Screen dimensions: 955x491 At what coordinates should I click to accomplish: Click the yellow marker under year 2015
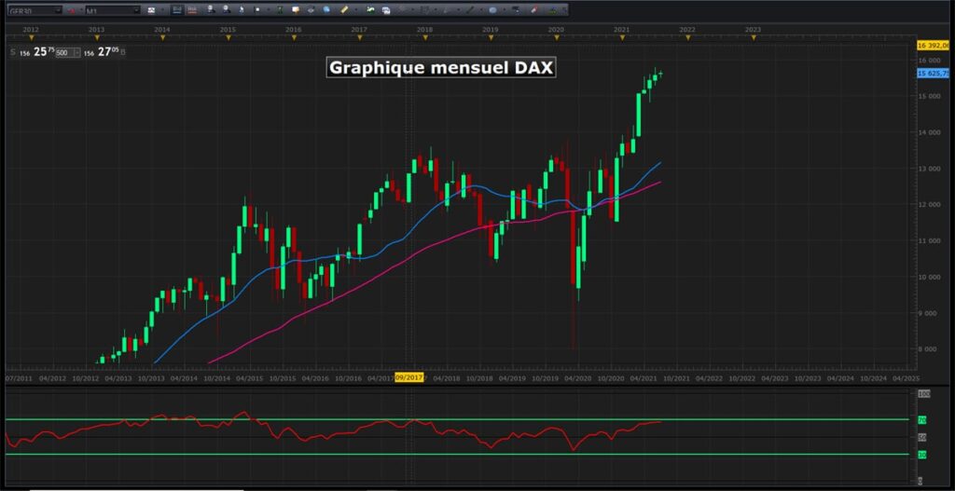click(228, 37)
